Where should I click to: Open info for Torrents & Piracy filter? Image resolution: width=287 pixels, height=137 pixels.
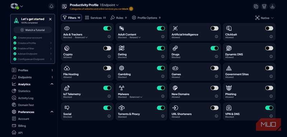click(x=163, y=116)
